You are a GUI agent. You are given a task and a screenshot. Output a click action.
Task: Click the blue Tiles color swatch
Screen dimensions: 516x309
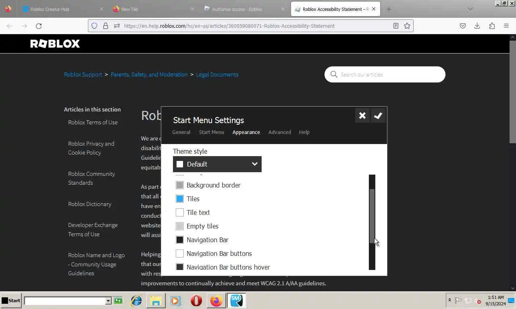(x=180, y=199)
